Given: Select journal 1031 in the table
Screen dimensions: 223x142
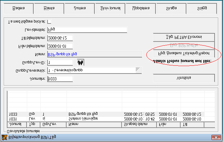Looking at the screenshot, I should tap(106, 119).
